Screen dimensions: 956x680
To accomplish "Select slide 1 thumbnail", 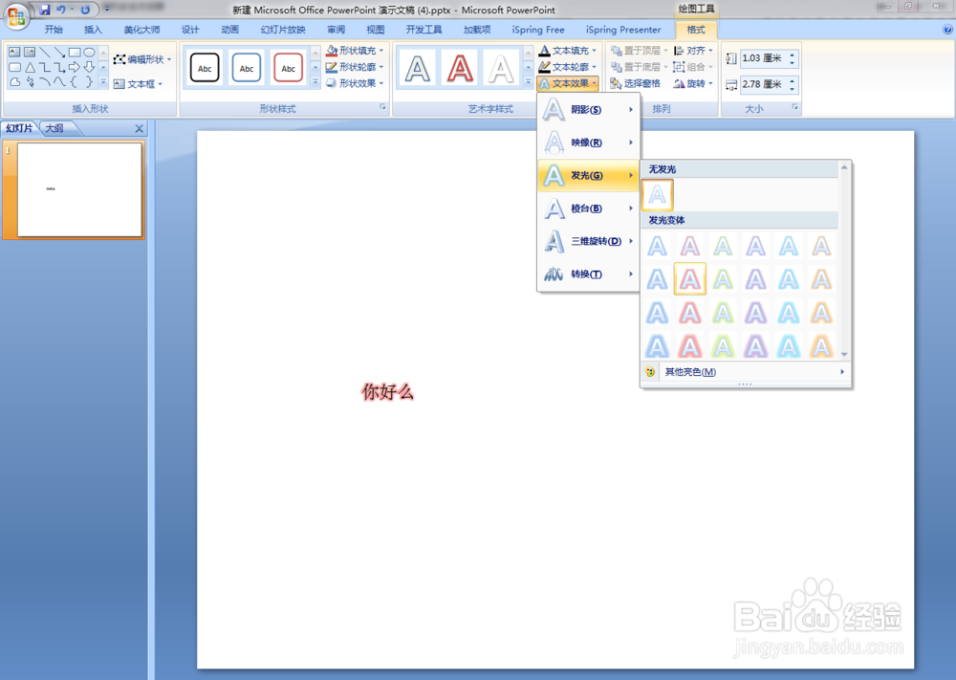I will click(x=80, y=189).
